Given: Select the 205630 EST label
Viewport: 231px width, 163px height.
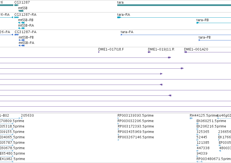Looking at the screenshot, I should pyautogui.click(x=27, y=116).
